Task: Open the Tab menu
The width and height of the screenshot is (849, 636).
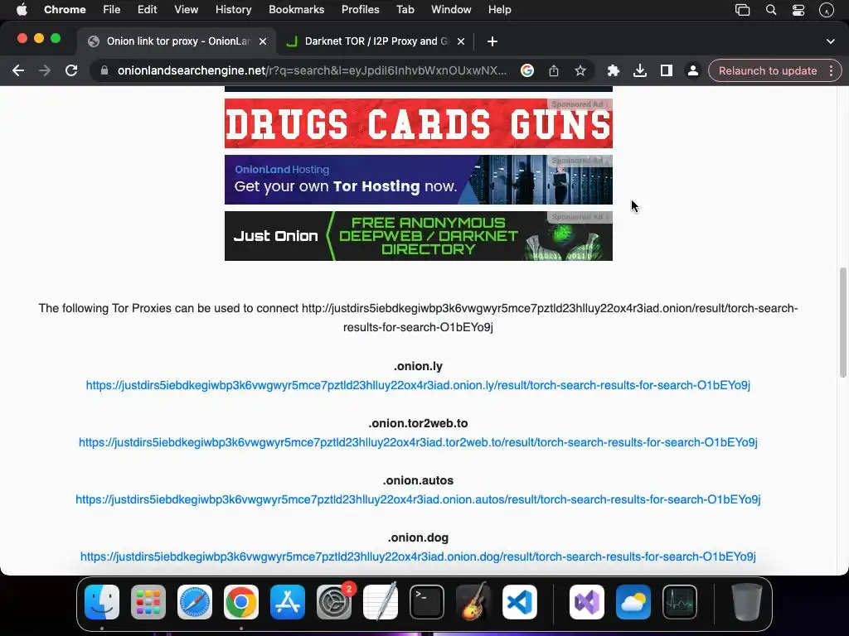Action: tap(405, 10)
